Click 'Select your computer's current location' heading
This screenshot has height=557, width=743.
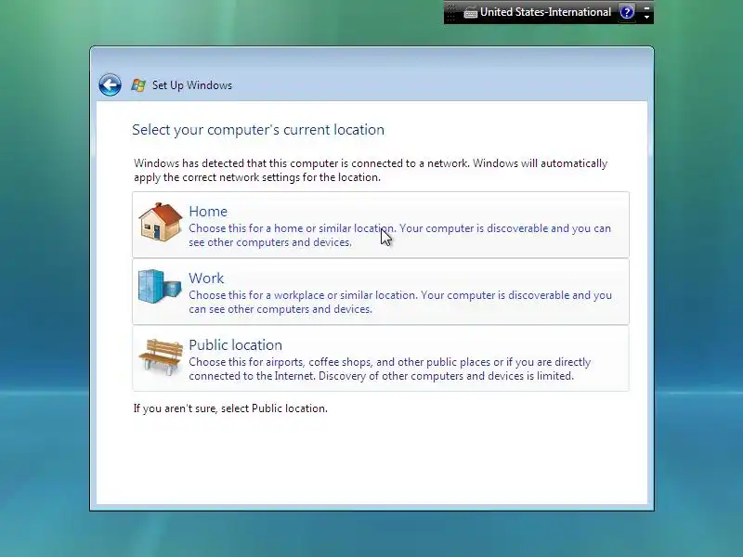point(258,130)
